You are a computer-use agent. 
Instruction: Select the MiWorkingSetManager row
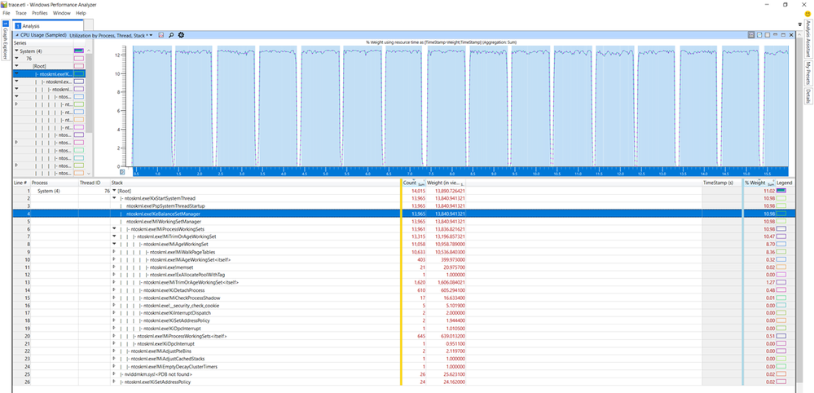403,221
